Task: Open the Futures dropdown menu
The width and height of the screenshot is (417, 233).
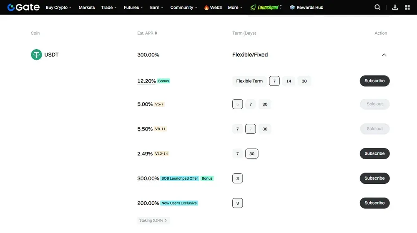Action: [x=133, y=8]
